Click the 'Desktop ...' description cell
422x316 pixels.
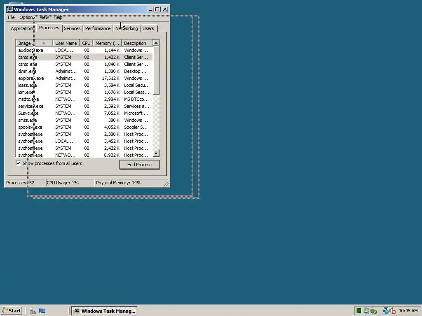click(x=135, y=71)
